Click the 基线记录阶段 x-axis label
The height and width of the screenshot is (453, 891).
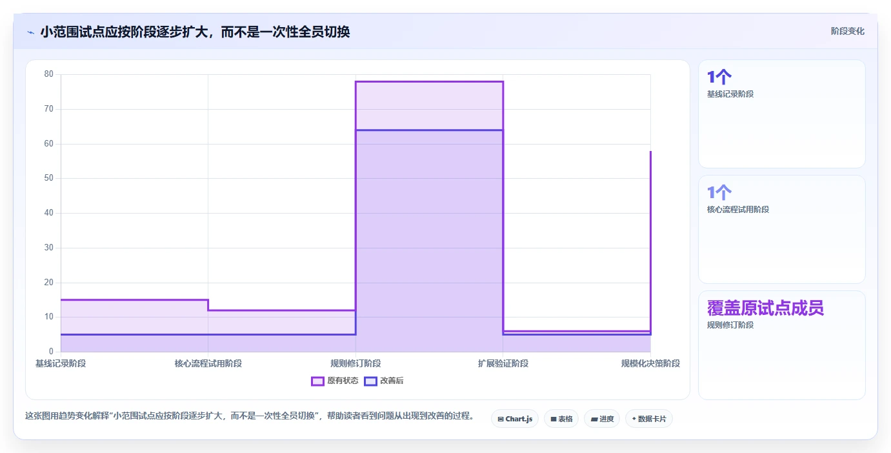click(61, 363)
